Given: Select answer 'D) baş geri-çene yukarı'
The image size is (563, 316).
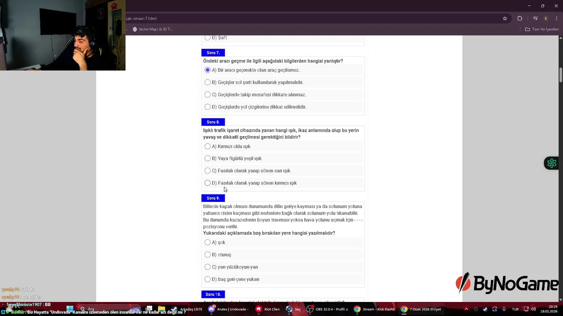Looking at the screenshot, I should click(208, 279).
